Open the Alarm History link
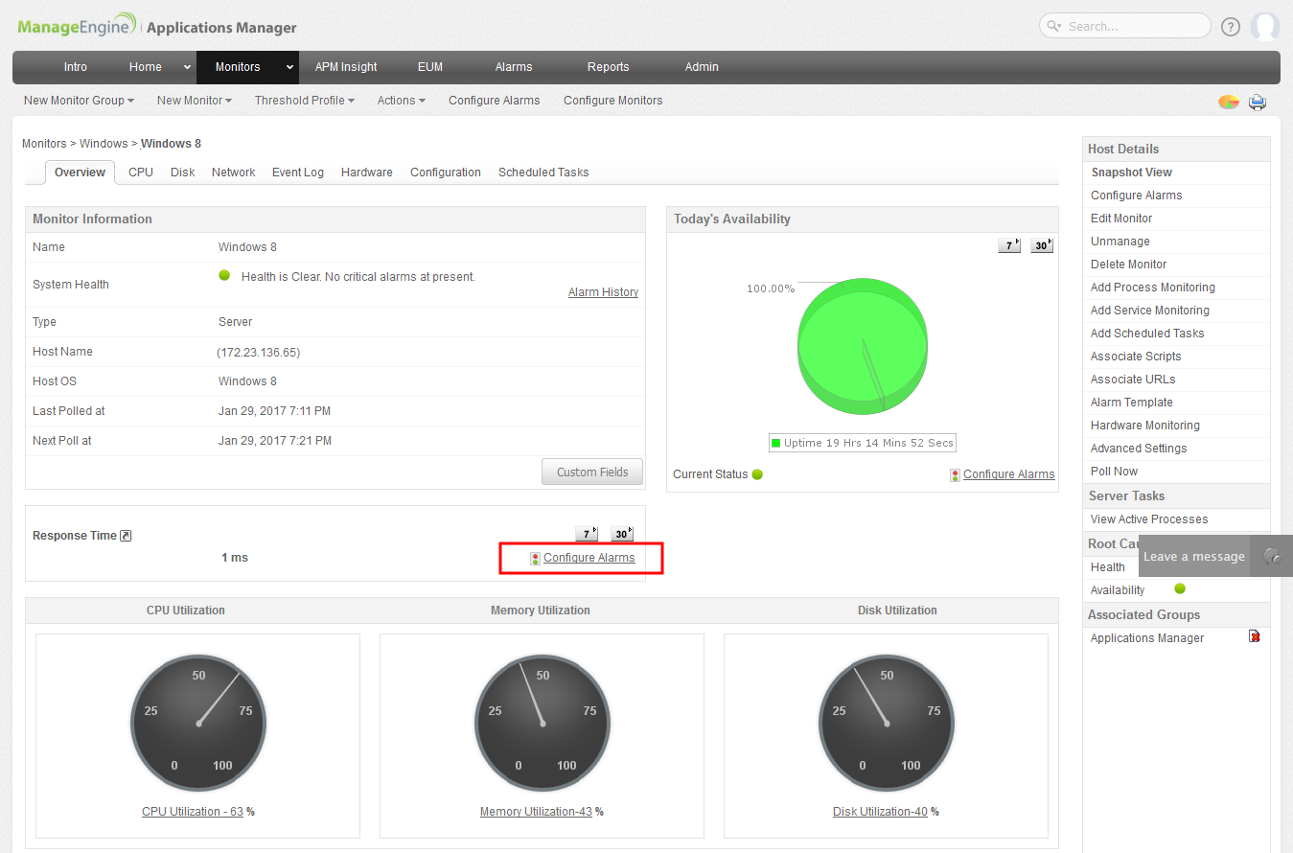Viewport: 1293px width, 853px height. [604, 292]
